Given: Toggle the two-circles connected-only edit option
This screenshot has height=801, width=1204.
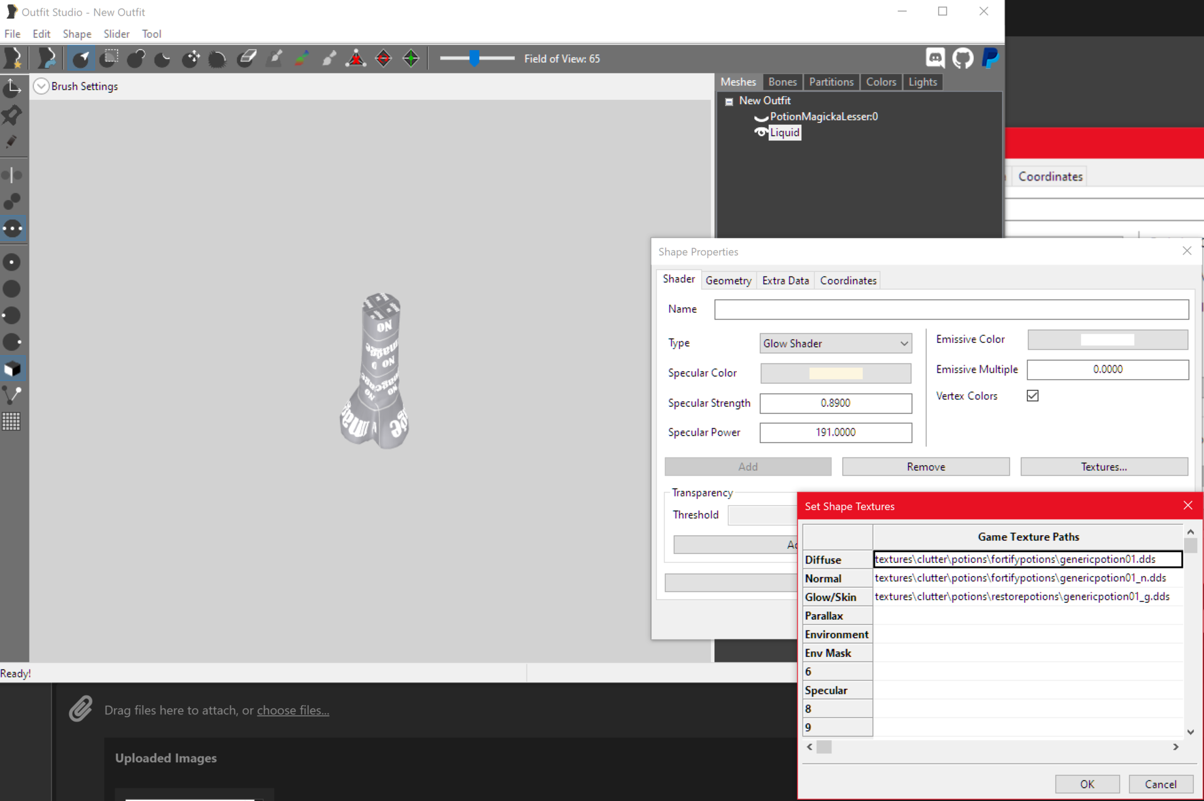Looking at the screenshot, I should click(x=12, y=201).
